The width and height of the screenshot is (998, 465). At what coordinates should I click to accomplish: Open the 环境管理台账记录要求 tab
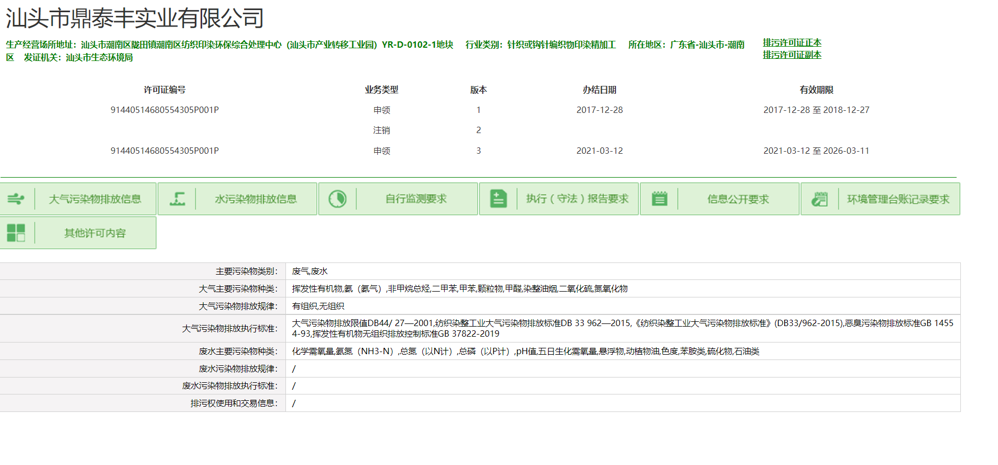(x=881, y=199)
